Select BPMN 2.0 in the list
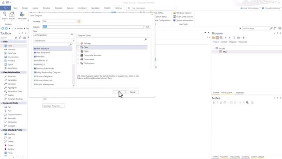Viewport: 282px width, 159px height. coord(41,64)
